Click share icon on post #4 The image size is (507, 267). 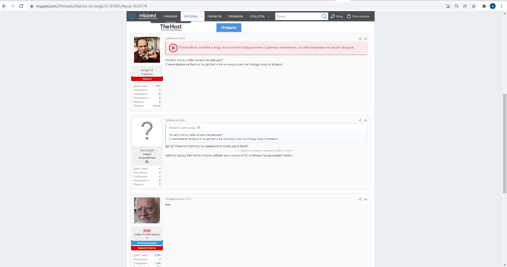coord(360,199)
